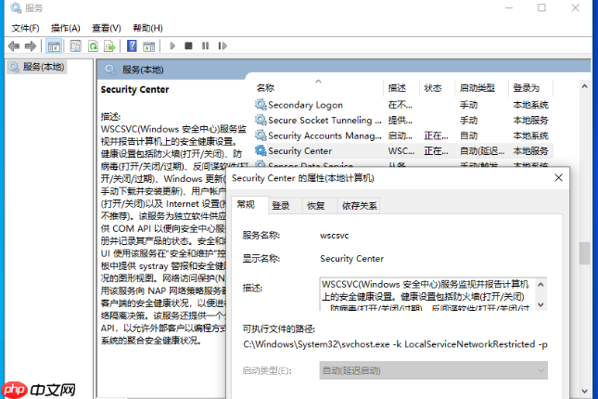Click the Security Center display name in dialog
This screenshot has height=399, width=598.
click(x=351, y=259)
